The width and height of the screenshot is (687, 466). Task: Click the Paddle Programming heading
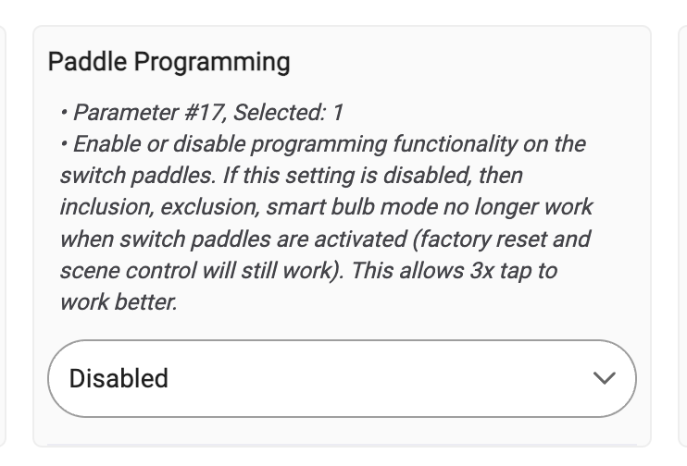(169, 62)
